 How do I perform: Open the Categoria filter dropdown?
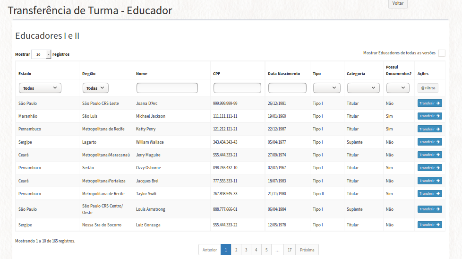363,88
